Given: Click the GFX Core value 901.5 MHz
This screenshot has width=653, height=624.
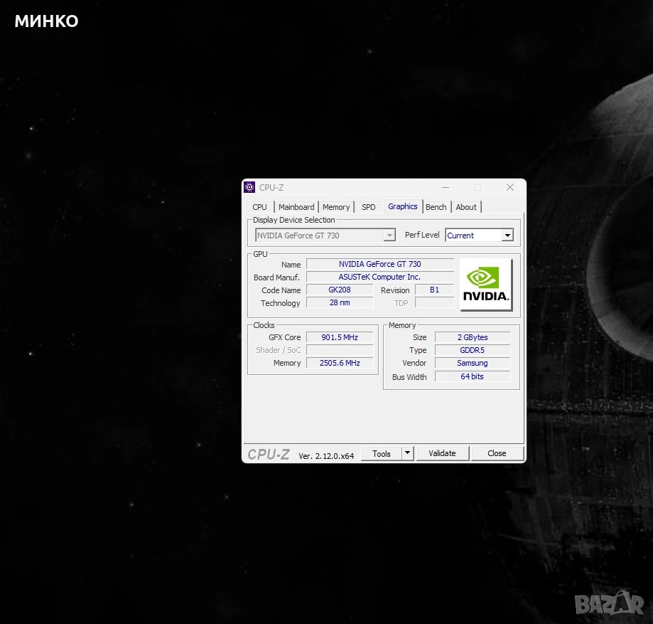Looking at the screenshot, I should click(x=340, y=337).
